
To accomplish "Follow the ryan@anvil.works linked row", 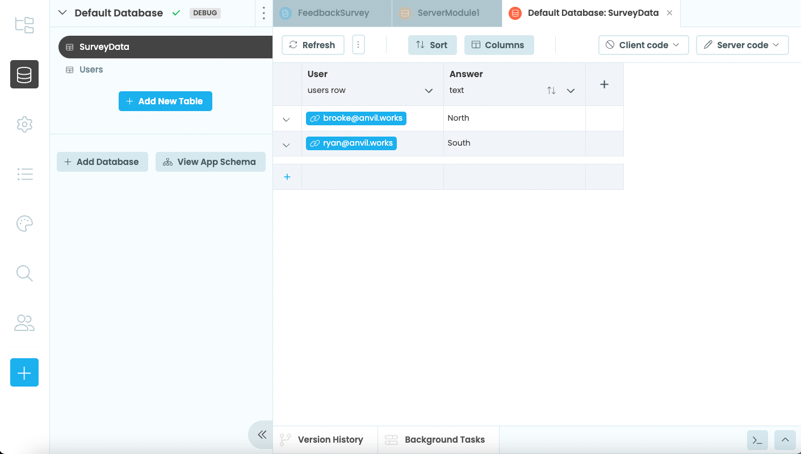I will pos(351,143).
